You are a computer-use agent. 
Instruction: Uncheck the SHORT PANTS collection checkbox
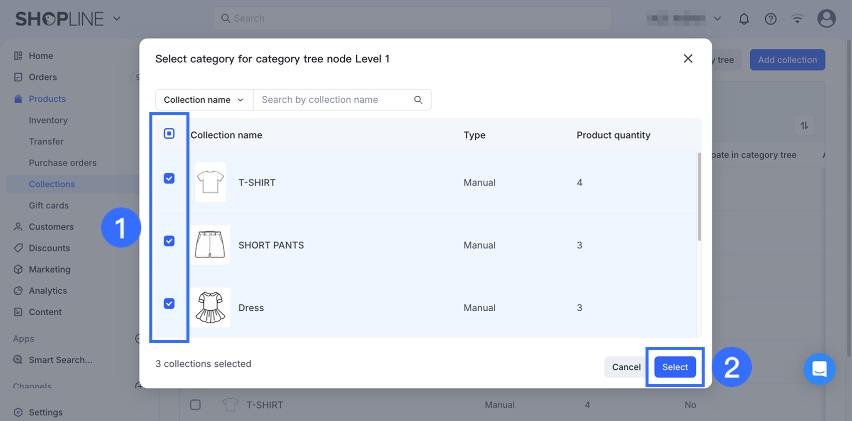(x=169, y=241)
